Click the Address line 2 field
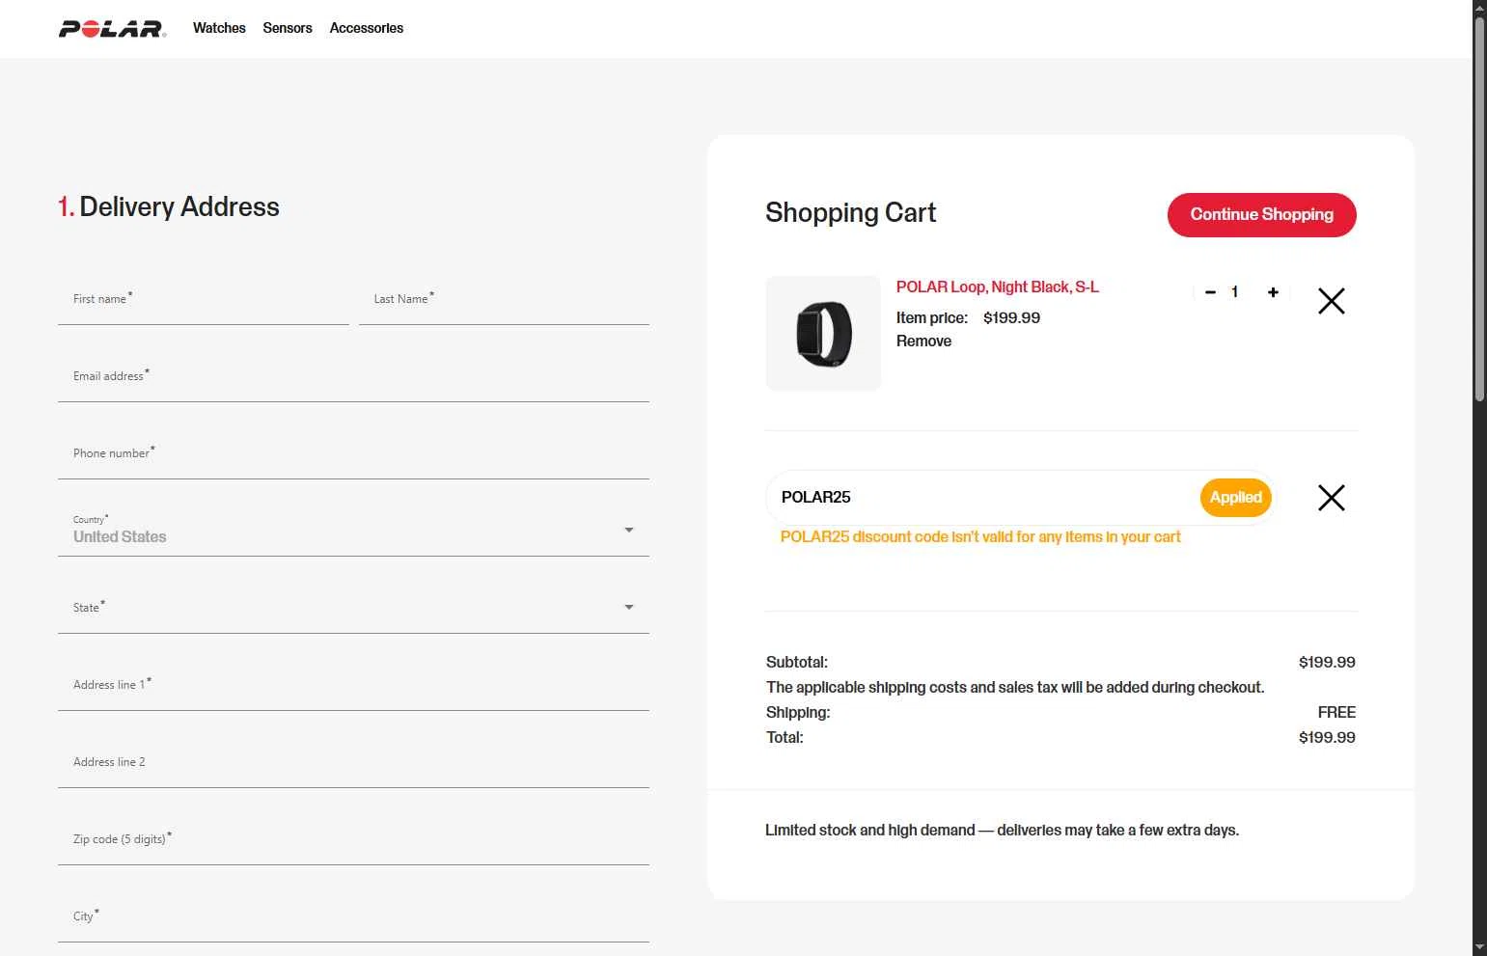The height and width of the screenshot is (956, 1487). point(353,762)
